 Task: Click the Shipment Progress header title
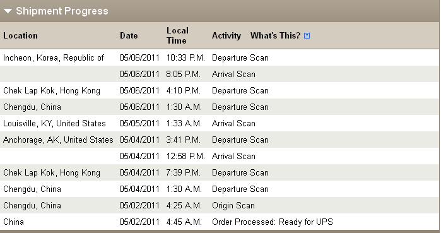click(x=62, y=11)
